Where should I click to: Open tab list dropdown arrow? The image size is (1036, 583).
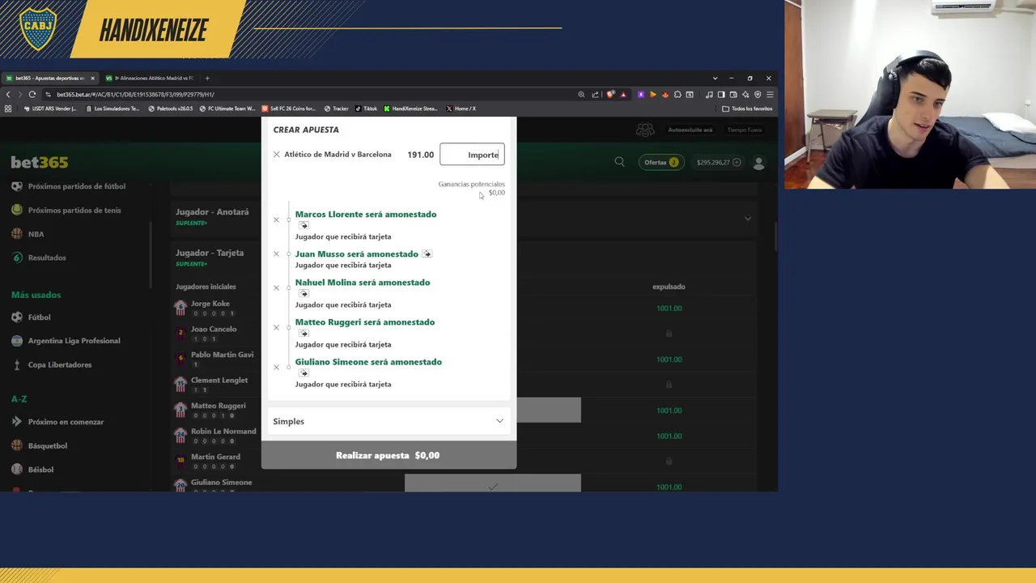coord(715,79)
